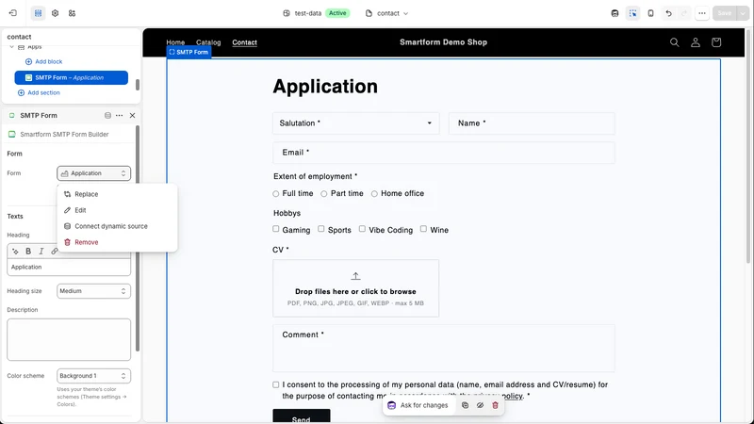Viewport: 754px width, 424px height.
Task: Check the Wine hobby checkbox
Action: [423, 229]
